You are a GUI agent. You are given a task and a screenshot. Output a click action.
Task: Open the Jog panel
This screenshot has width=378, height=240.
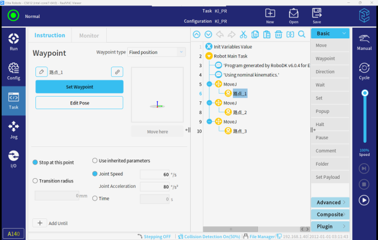coord(13,130)
